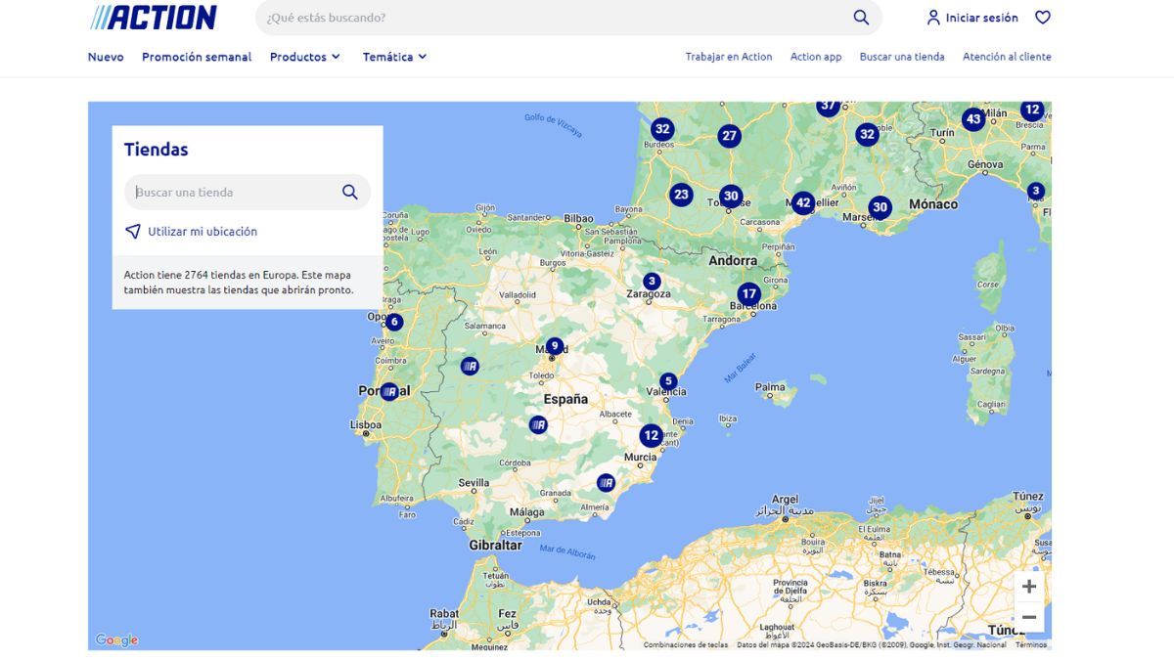
Task: Open the 9 store cluster at Madrid
Action: pyautogui.click(x=555, y=345)
